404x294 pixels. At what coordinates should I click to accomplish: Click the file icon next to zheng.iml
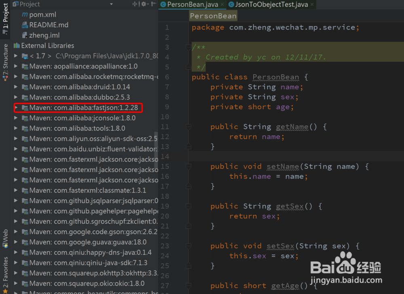coord(25,35)
